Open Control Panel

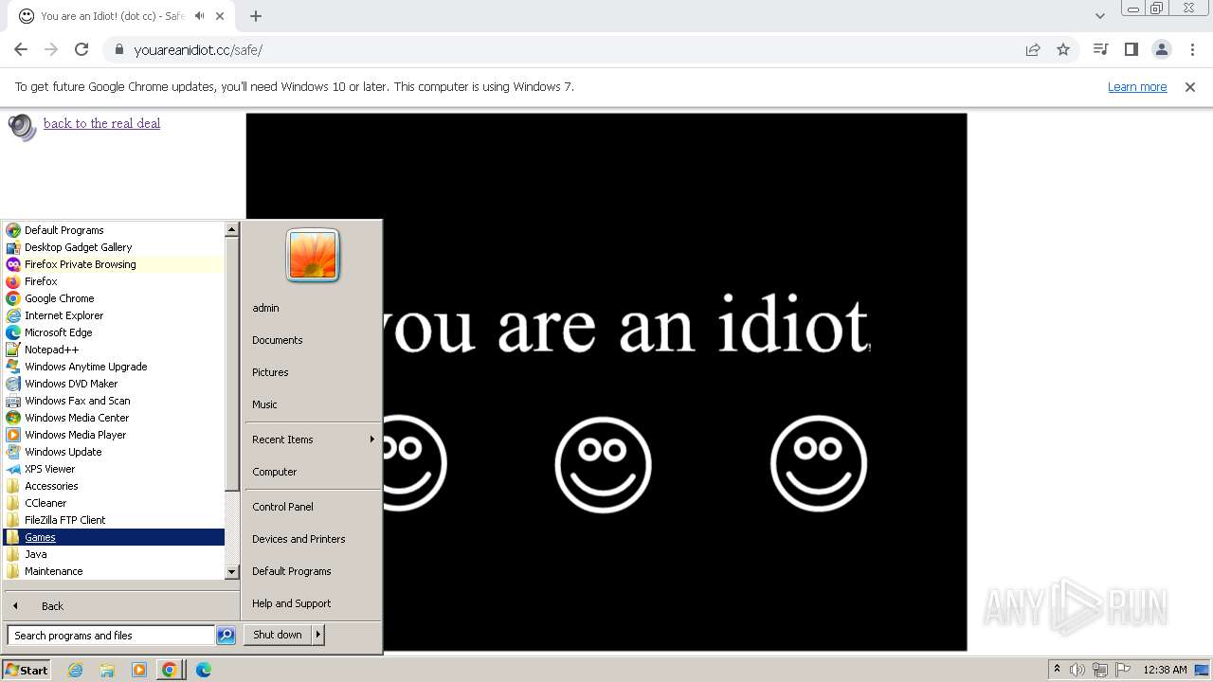pyautogui.click(x=313, y=507)
